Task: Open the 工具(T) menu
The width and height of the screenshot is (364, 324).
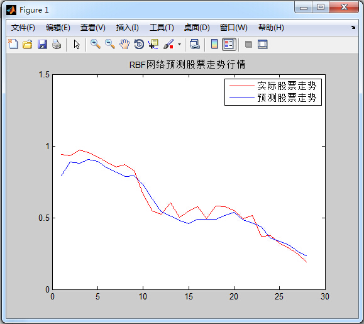Action: click(x=162, y=28)
